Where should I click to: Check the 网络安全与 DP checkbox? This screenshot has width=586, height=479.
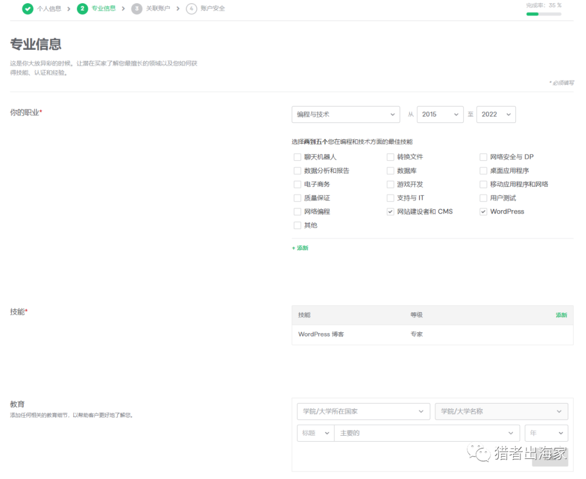pos(483,157)
